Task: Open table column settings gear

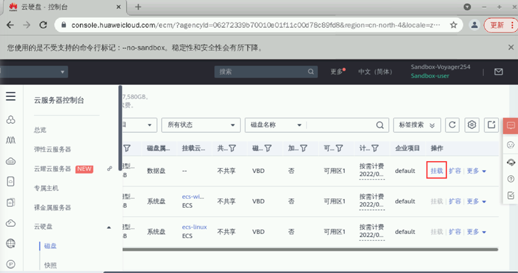Action: coord(472,125)
